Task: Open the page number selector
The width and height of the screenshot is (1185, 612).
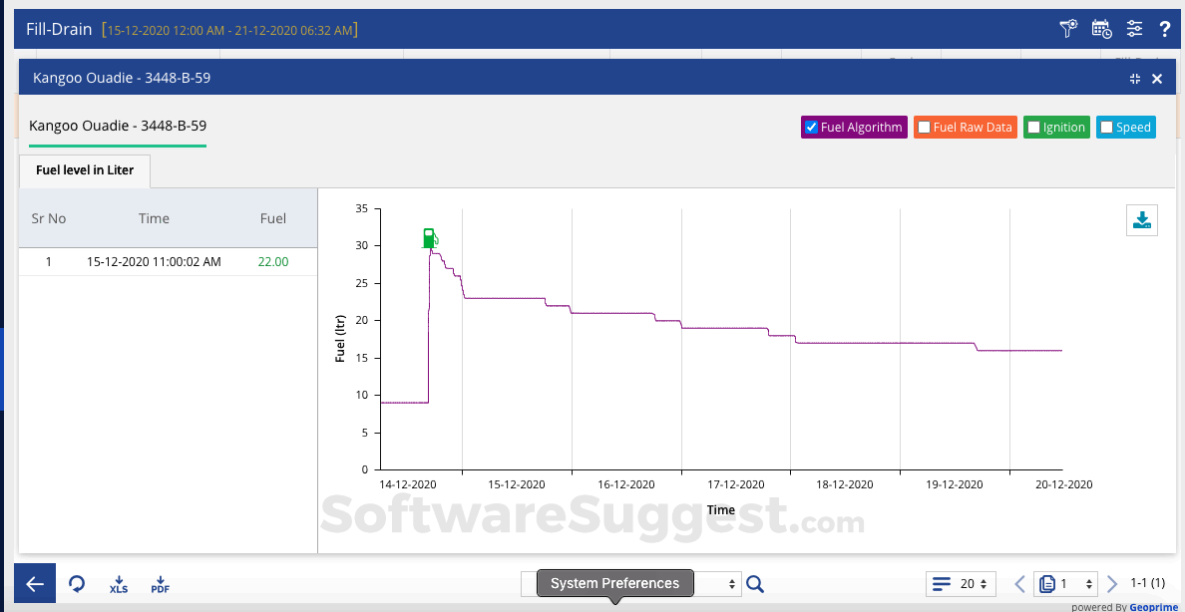Action: pos(1065,583)
